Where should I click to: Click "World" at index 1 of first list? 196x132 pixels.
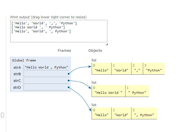point(121,69)
